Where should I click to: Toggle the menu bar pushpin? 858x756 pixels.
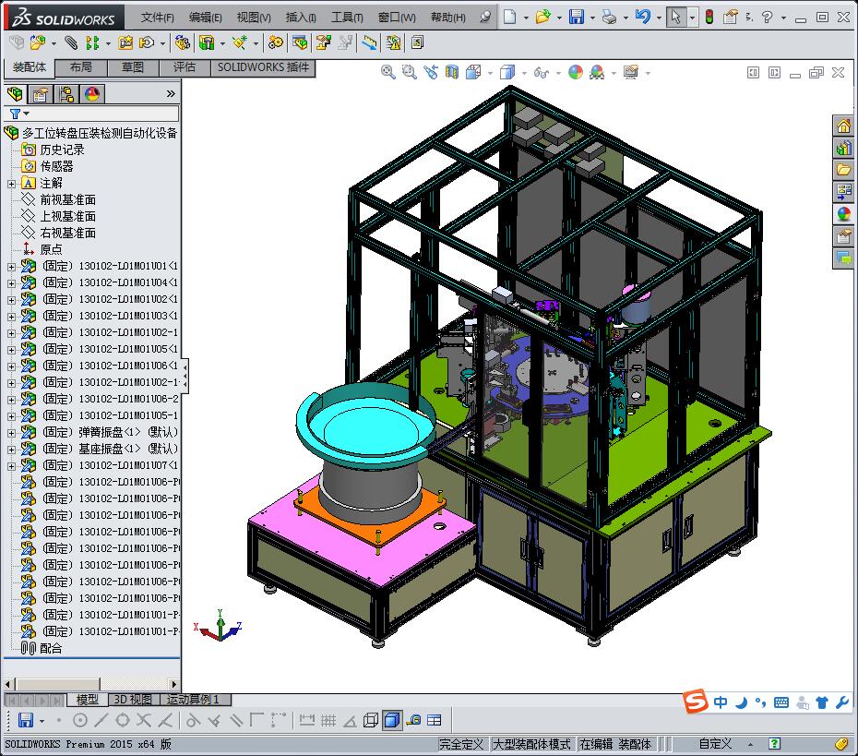pyautogui.click(x=484, y=17)
